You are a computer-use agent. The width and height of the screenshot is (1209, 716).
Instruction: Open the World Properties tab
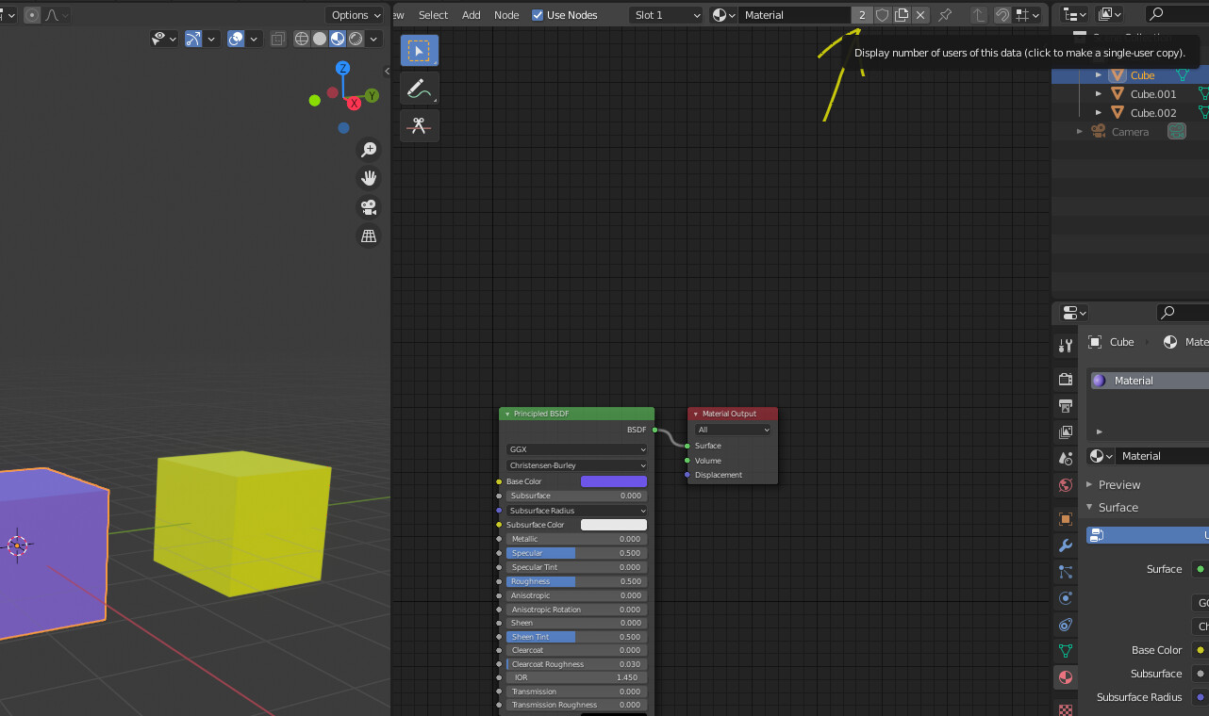1065,484
